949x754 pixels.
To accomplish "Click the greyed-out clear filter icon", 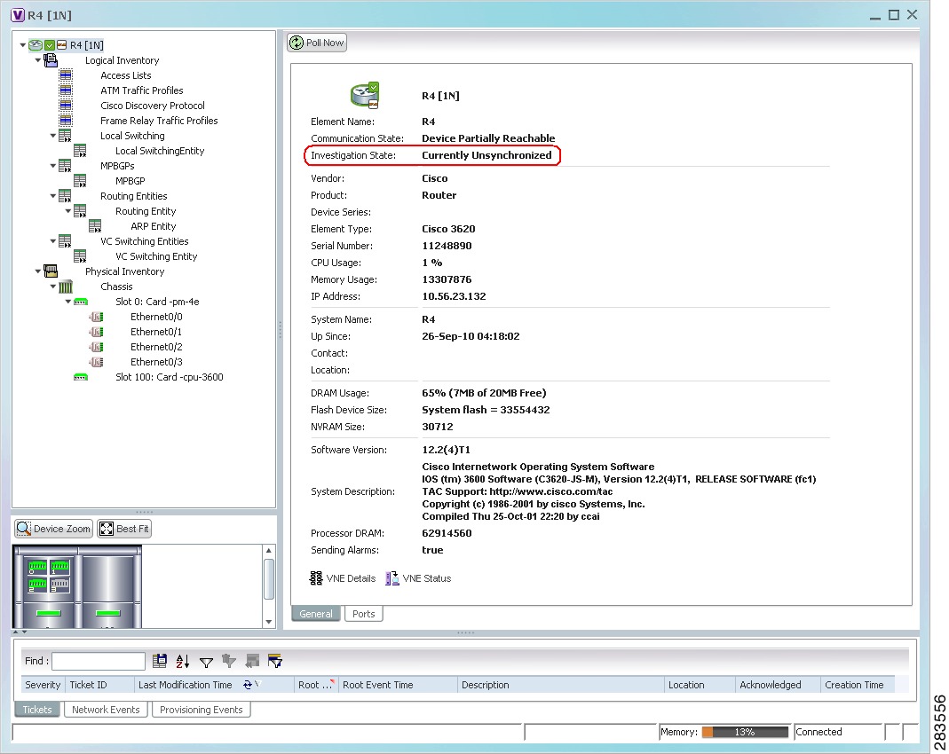I will pyautogui.click(x=229, y=661).
